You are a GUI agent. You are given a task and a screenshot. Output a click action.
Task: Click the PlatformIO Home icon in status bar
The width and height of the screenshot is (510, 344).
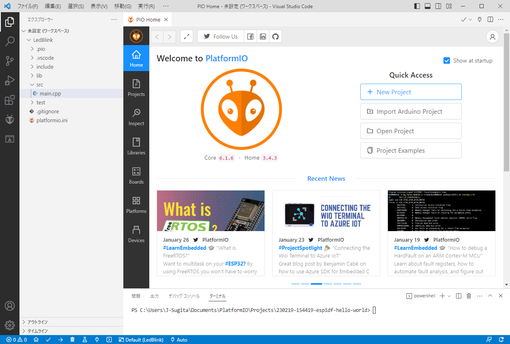click(x=36, y=340)
